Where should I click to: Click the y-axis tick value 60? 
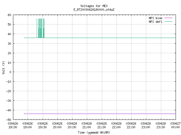pos(9,15)
